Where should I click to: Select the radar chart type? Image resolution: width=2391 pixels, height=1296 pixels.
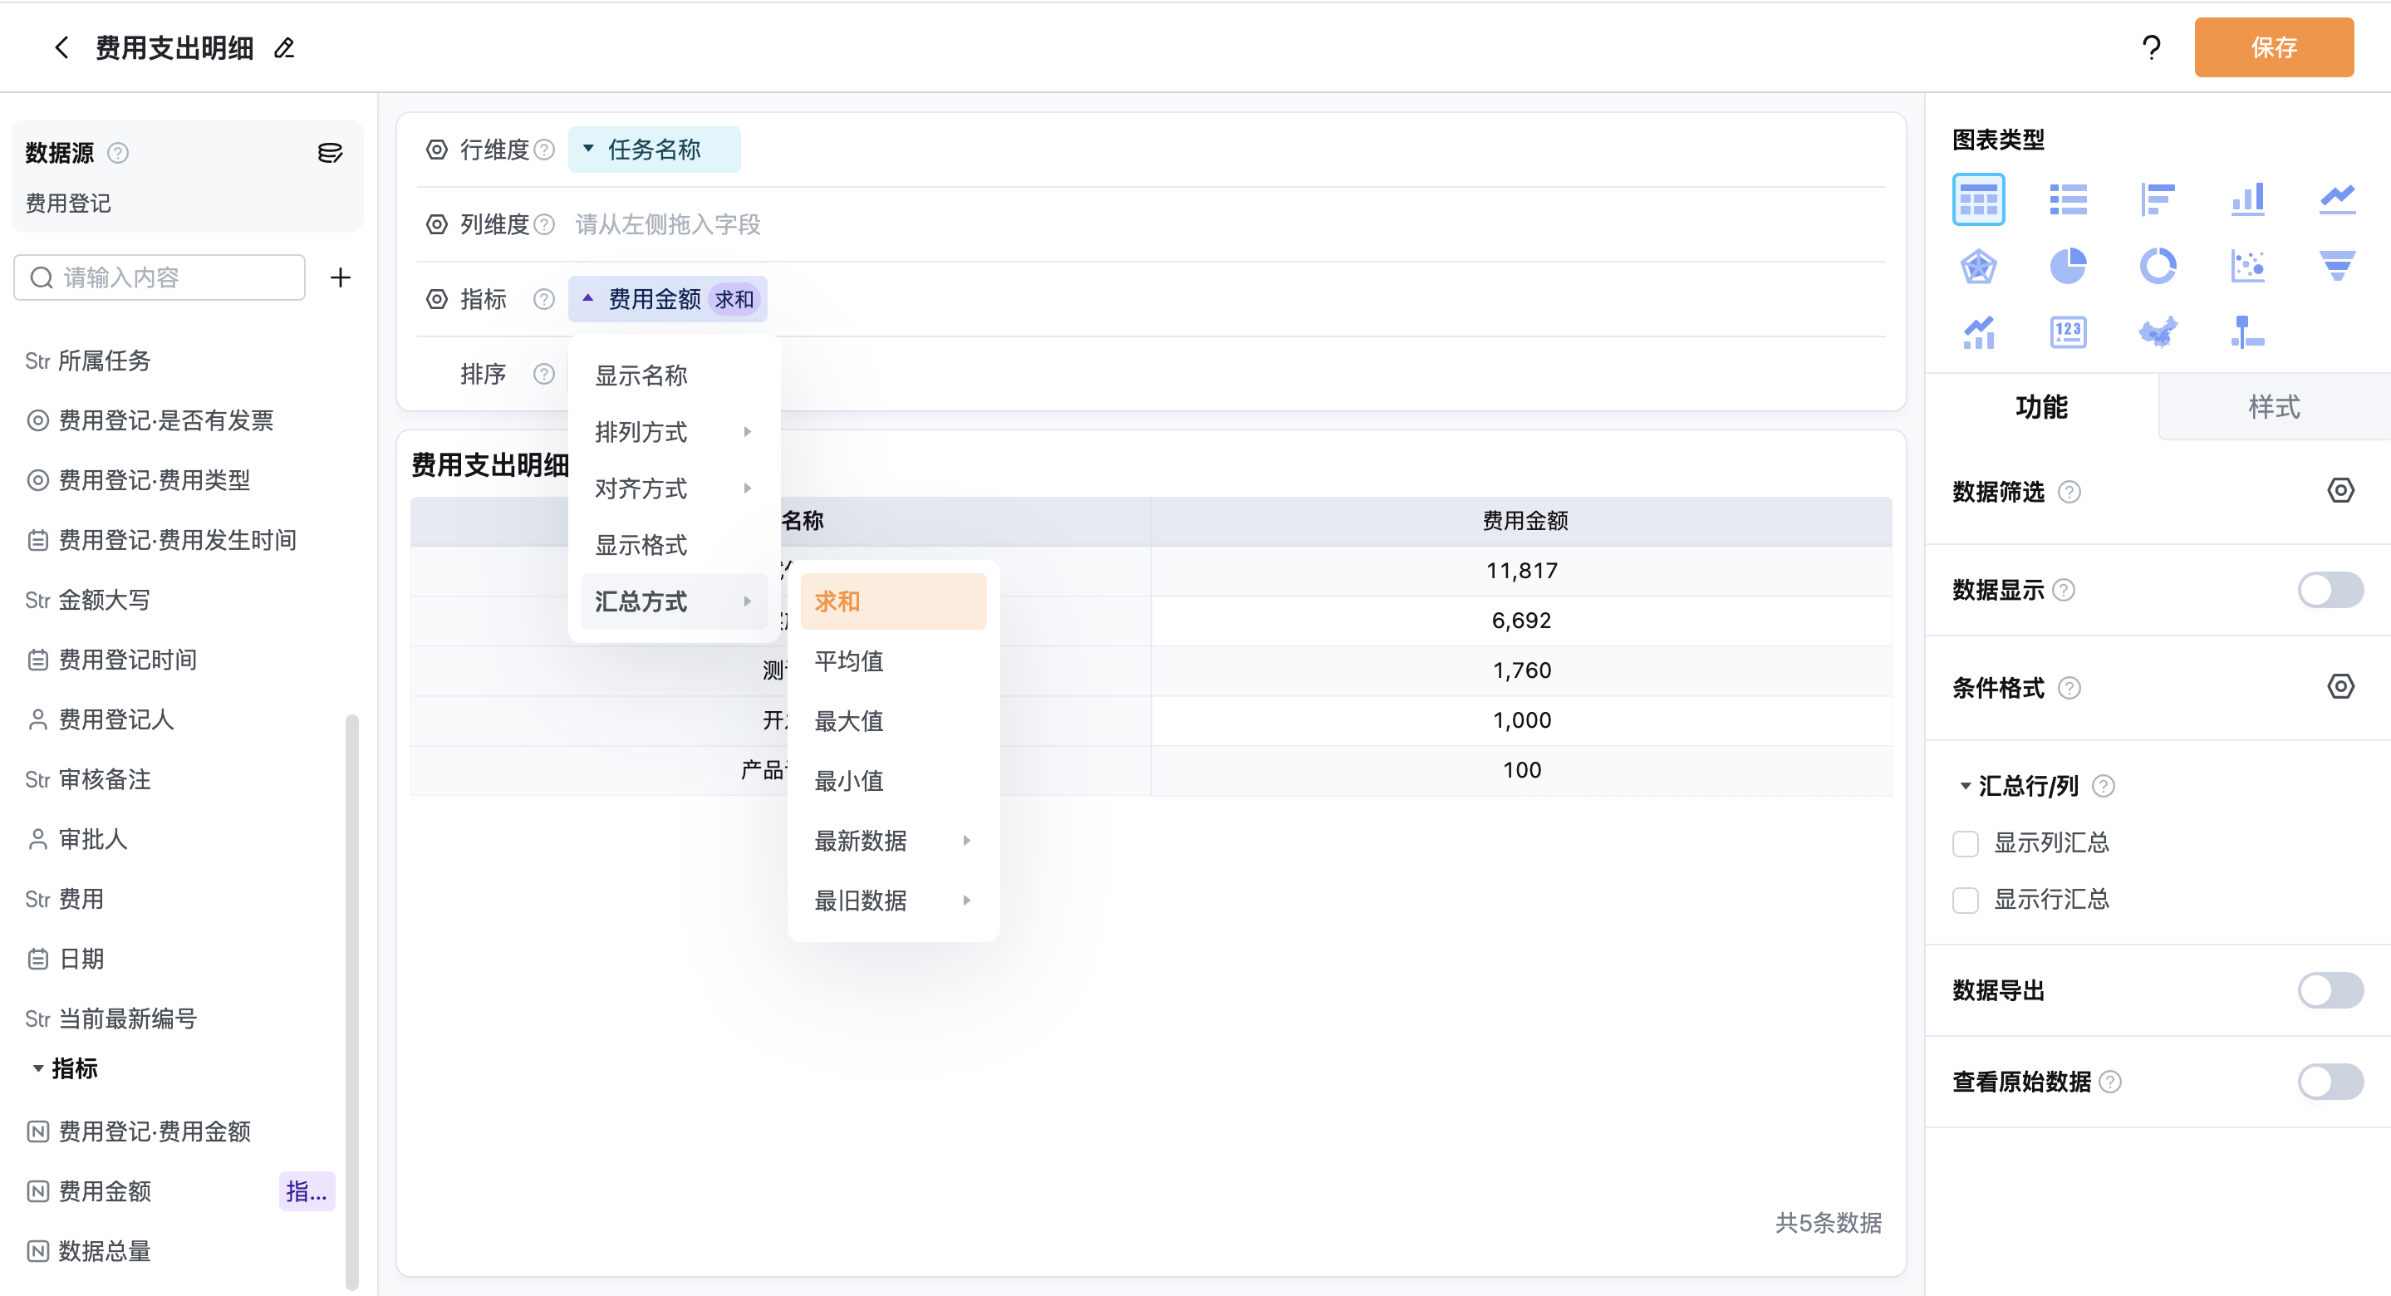[1978, 267]
